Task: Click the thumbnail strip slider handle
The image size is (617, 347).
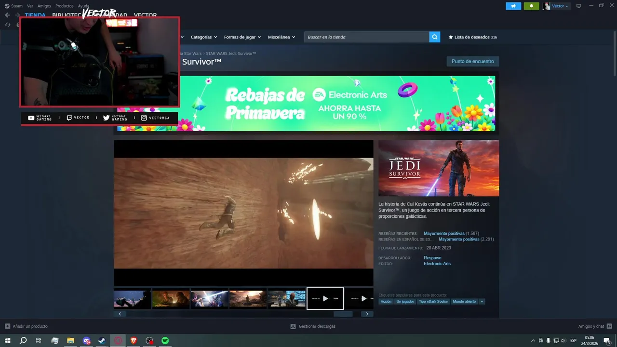Action: point(343,314)
